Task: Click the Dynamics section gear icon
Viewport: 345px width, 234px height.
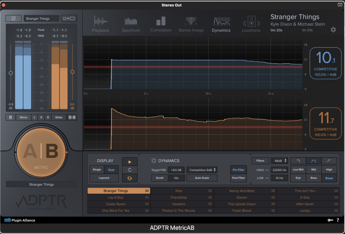Action: tap(154, 161)
